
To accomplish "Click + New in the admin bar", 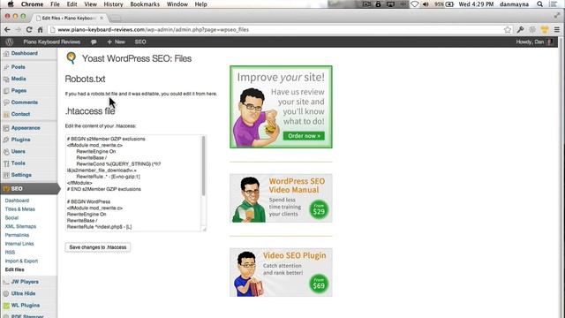I will pos(116,42).
